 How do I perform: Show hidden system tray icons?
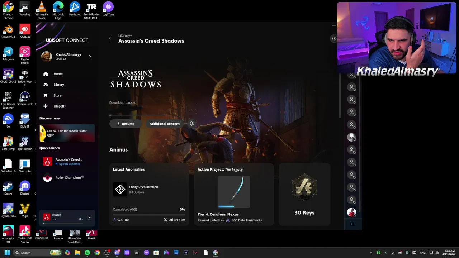371,253
